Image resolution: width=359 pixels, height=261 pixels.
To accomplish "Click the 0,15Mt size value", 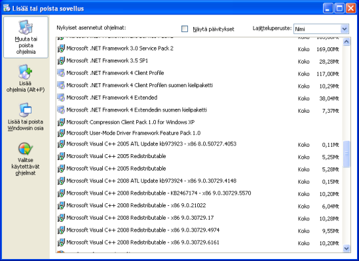I will pyautogui.click(x=330, y=182).
